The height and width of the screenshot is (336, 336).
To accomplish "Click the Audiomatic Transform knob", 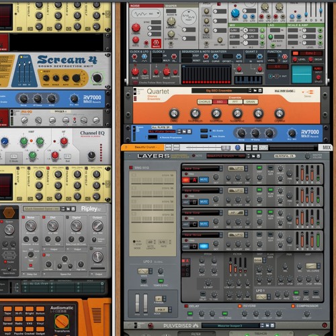I will coord(62,321).
